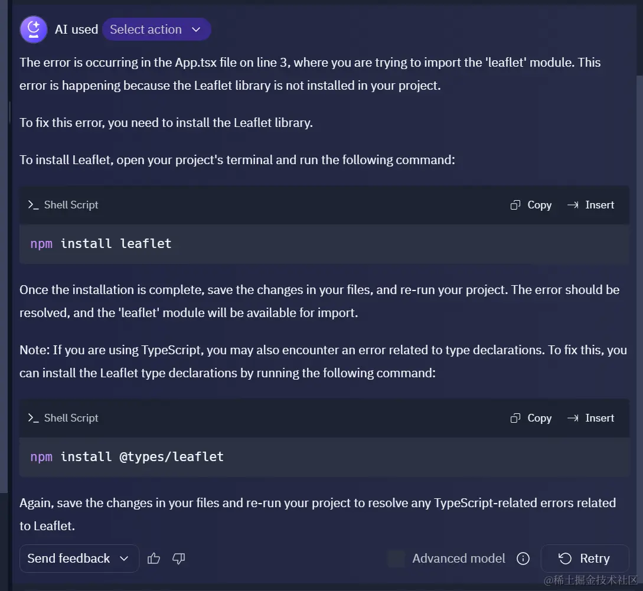Screen dimensions: 643x591
Task: Enable the Advanced model checkbox
Action: (396, 558)
